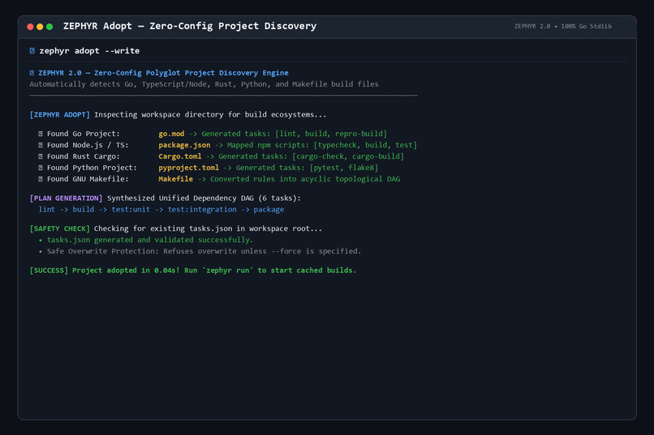Image resolution: width=654 pixels, height=435 pixels.
Task: Click the 'Cargo.toml' file name
Action: (x=180, y=156)
